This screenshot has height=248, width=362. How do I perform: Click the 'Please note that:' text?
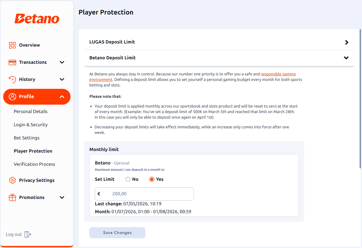click(x=105, y=96)
